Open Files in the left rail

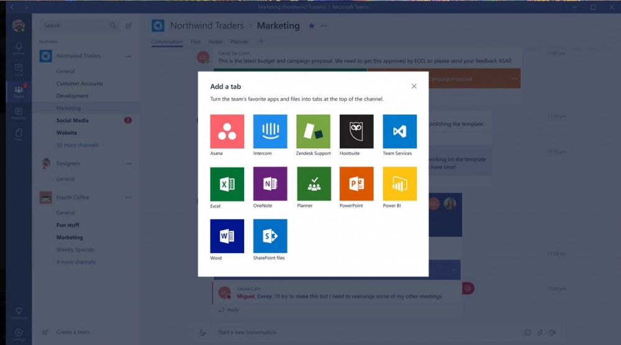click(19, 134)
